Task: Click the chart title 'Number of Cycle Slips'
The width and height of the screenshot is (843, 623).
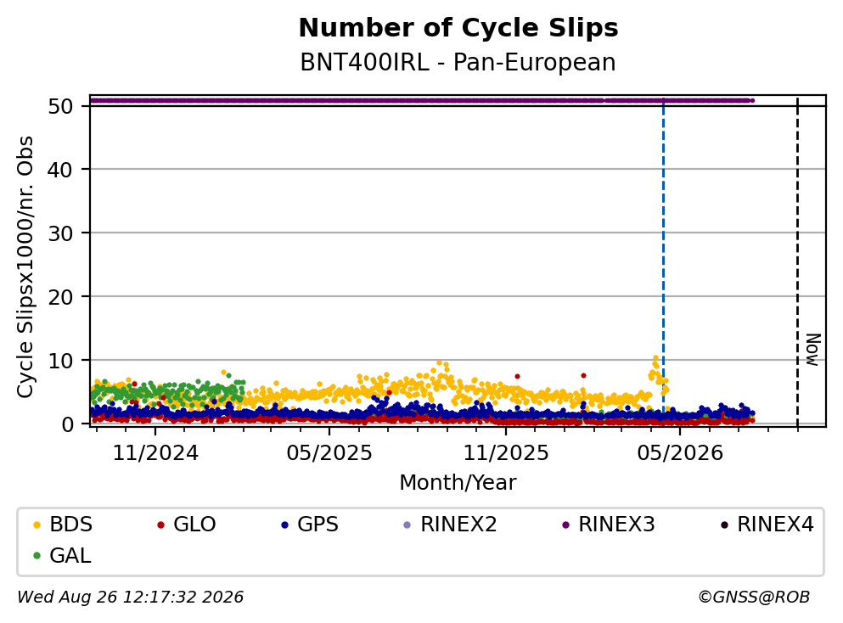Action: 458,28
